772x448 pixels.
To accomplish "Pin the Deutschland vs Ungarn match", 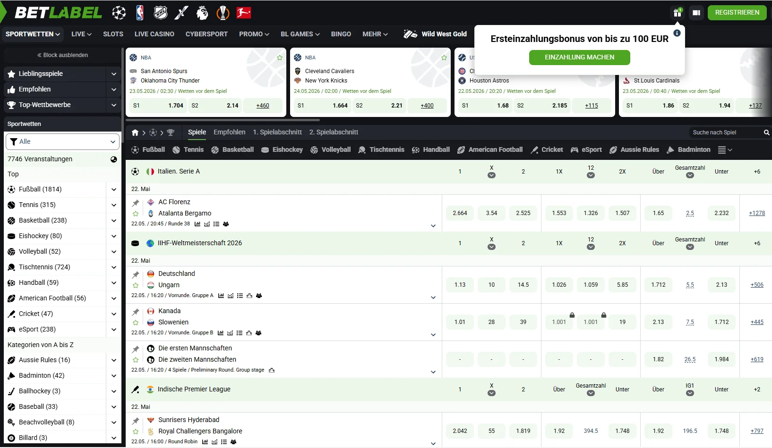I will [x=136, y=274].
